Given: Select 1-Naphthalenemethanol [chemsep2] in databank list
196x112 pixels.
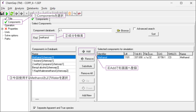Looking at the screenshot, I should (54, 71).
